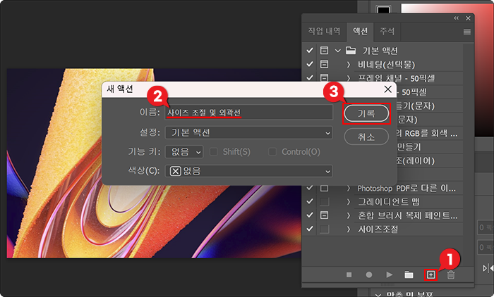The height and width of the screenshot is (297, 494).
Task: Click the stop playing/recording square button
Action: (349, 275)
